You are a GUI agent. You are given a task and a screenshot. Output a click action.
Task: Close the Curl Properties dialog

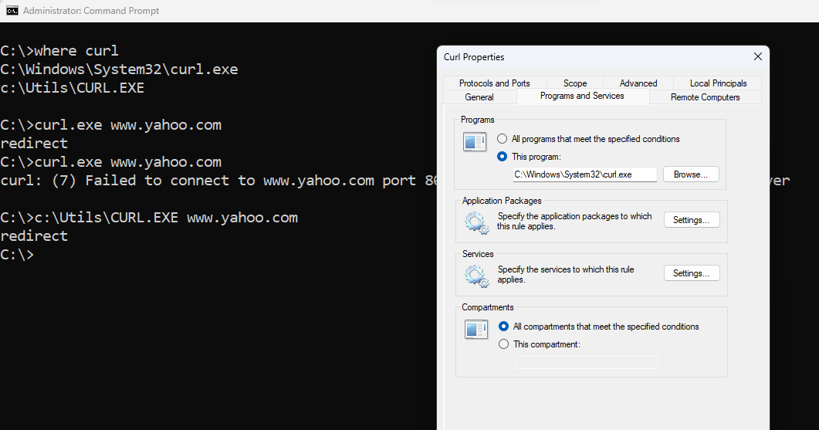pos(758,56)
